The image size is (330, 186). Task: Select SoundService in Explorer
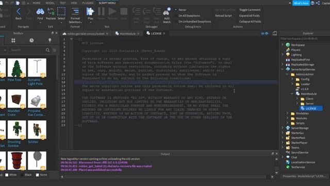coord(300,152)
